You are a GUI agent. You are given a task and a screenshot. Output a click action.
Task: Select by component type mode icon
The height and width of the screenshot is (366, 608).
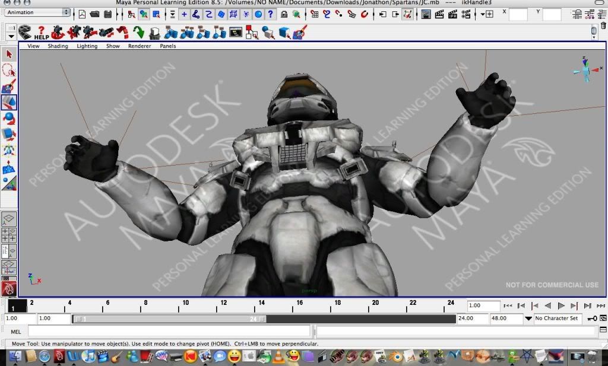[x=156, y=14]
